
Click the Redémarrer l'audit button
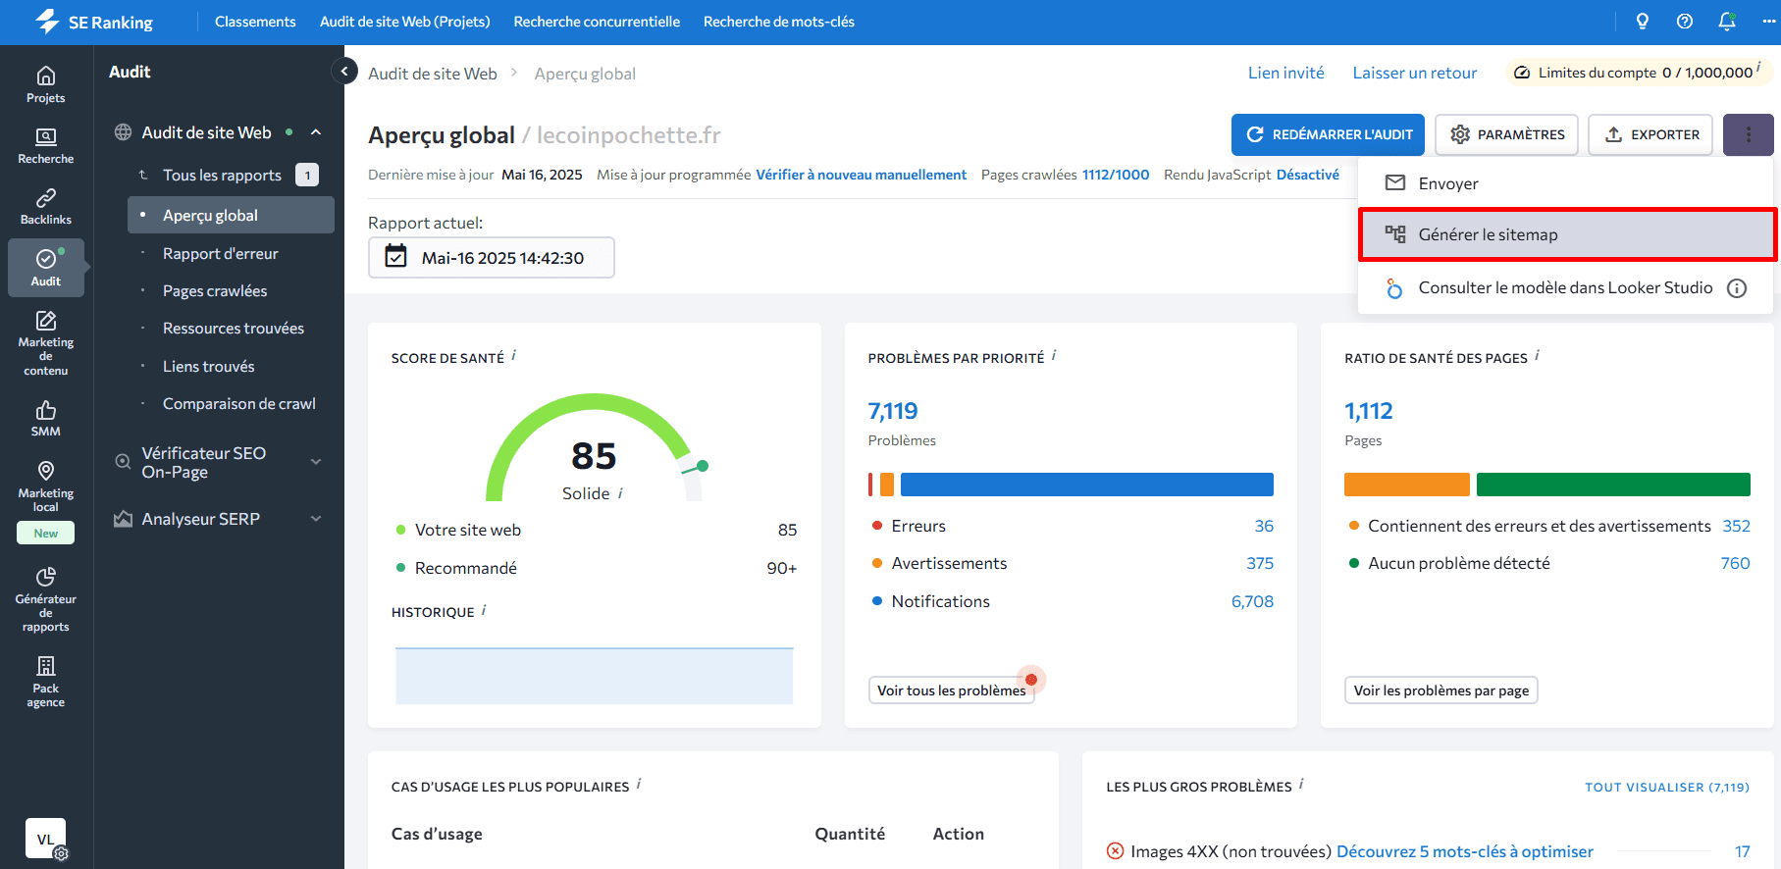pos(1328,135)
